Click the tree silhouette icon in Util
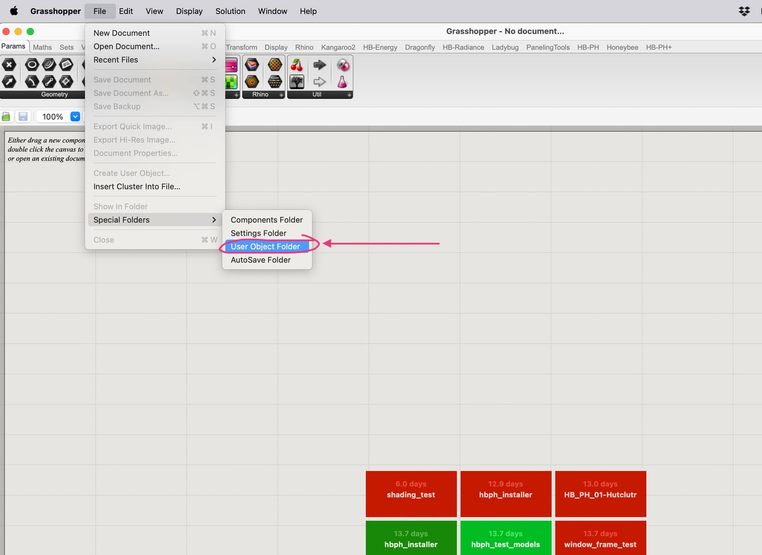 point(296,82)
